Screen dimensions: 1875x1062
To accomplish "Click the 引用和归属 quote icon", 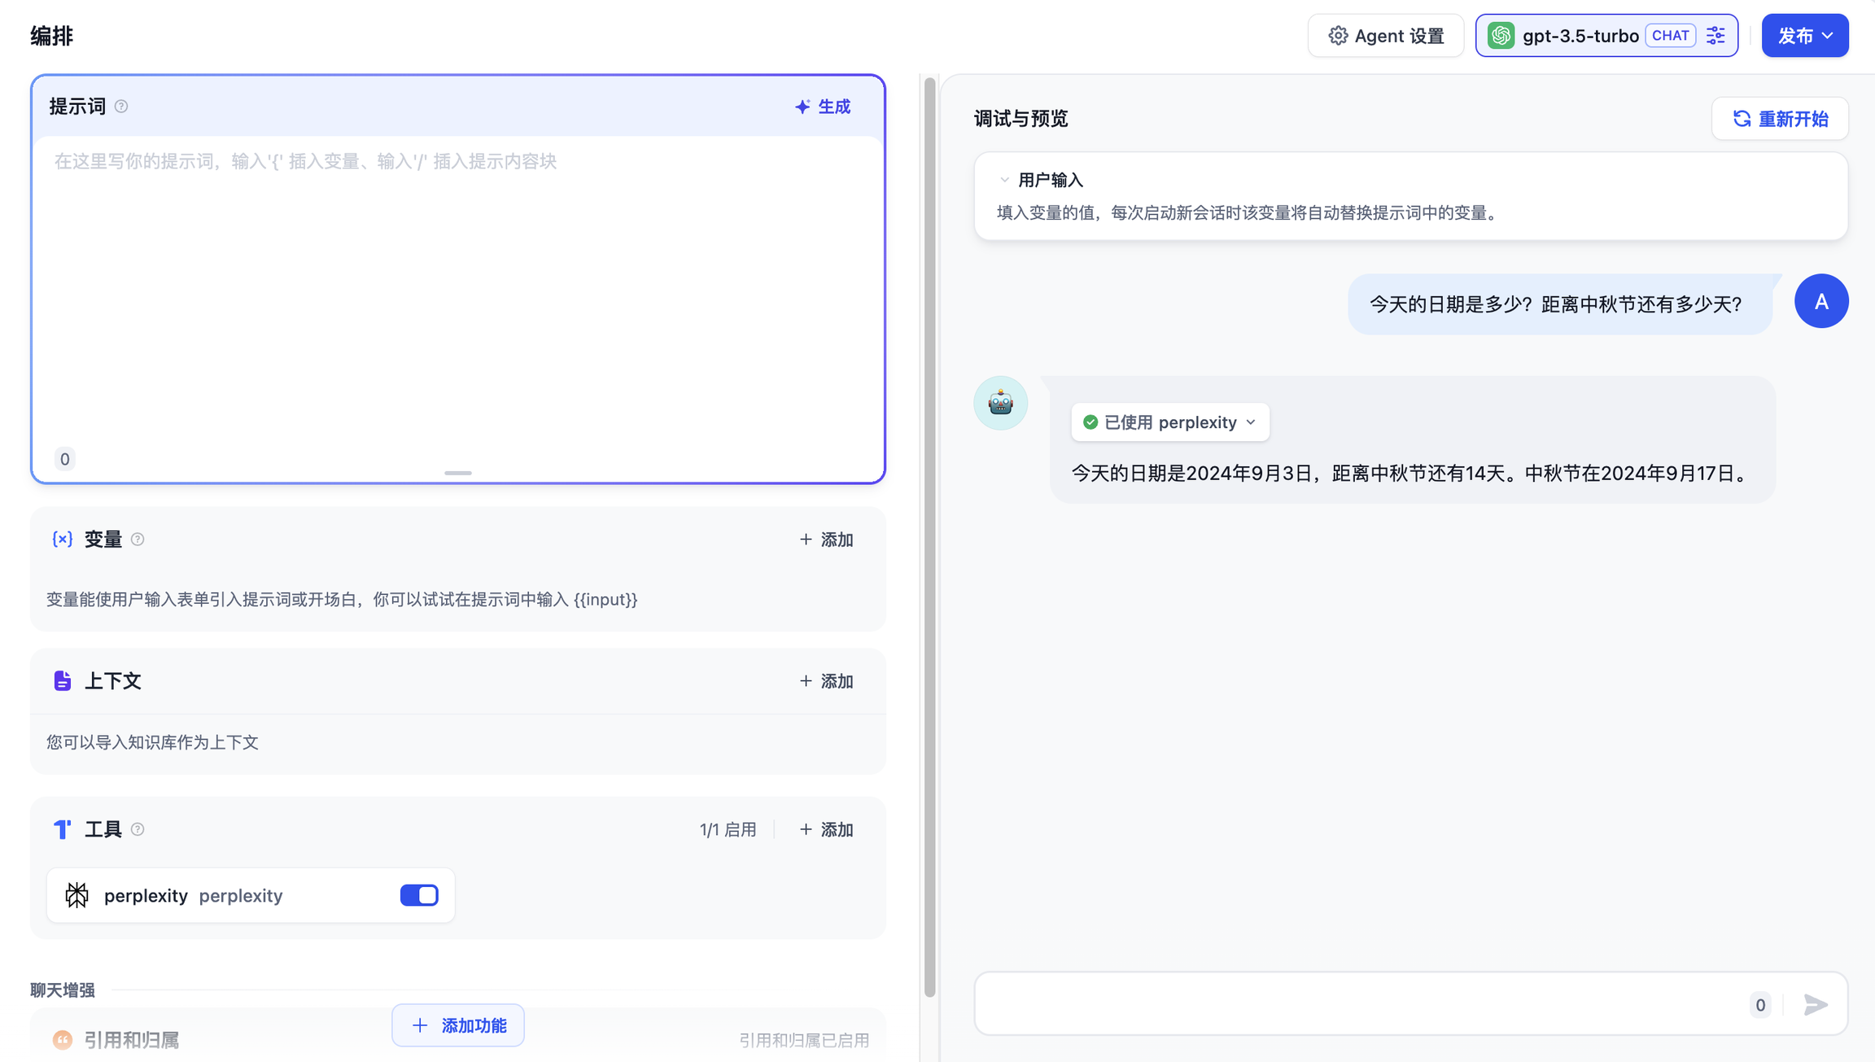I will tap(63, 1040).
